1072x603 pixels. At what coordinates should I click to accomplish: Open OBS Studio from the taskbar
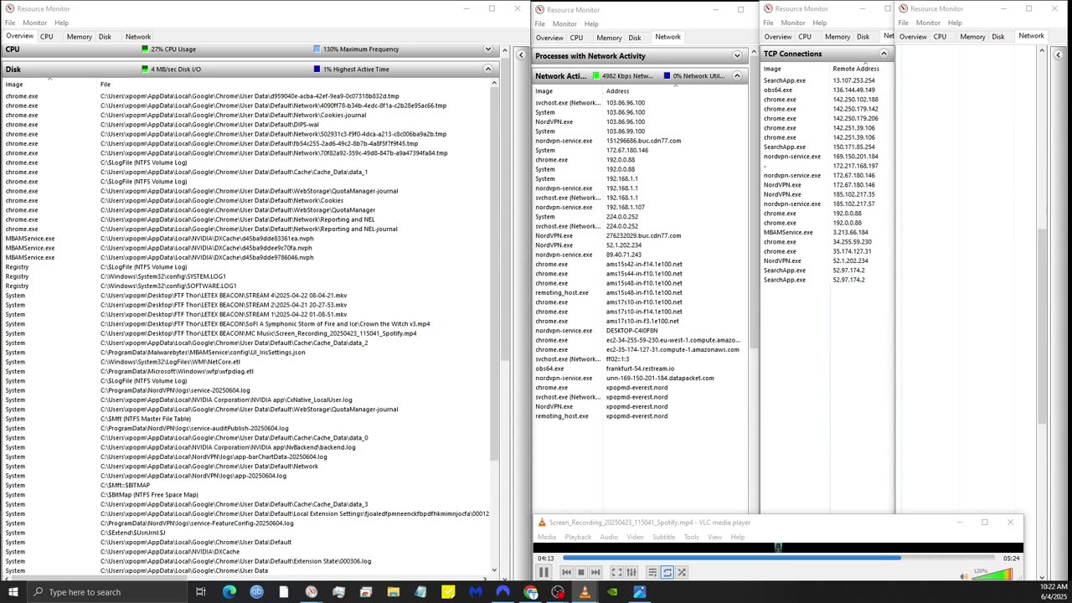pos(558,592)
